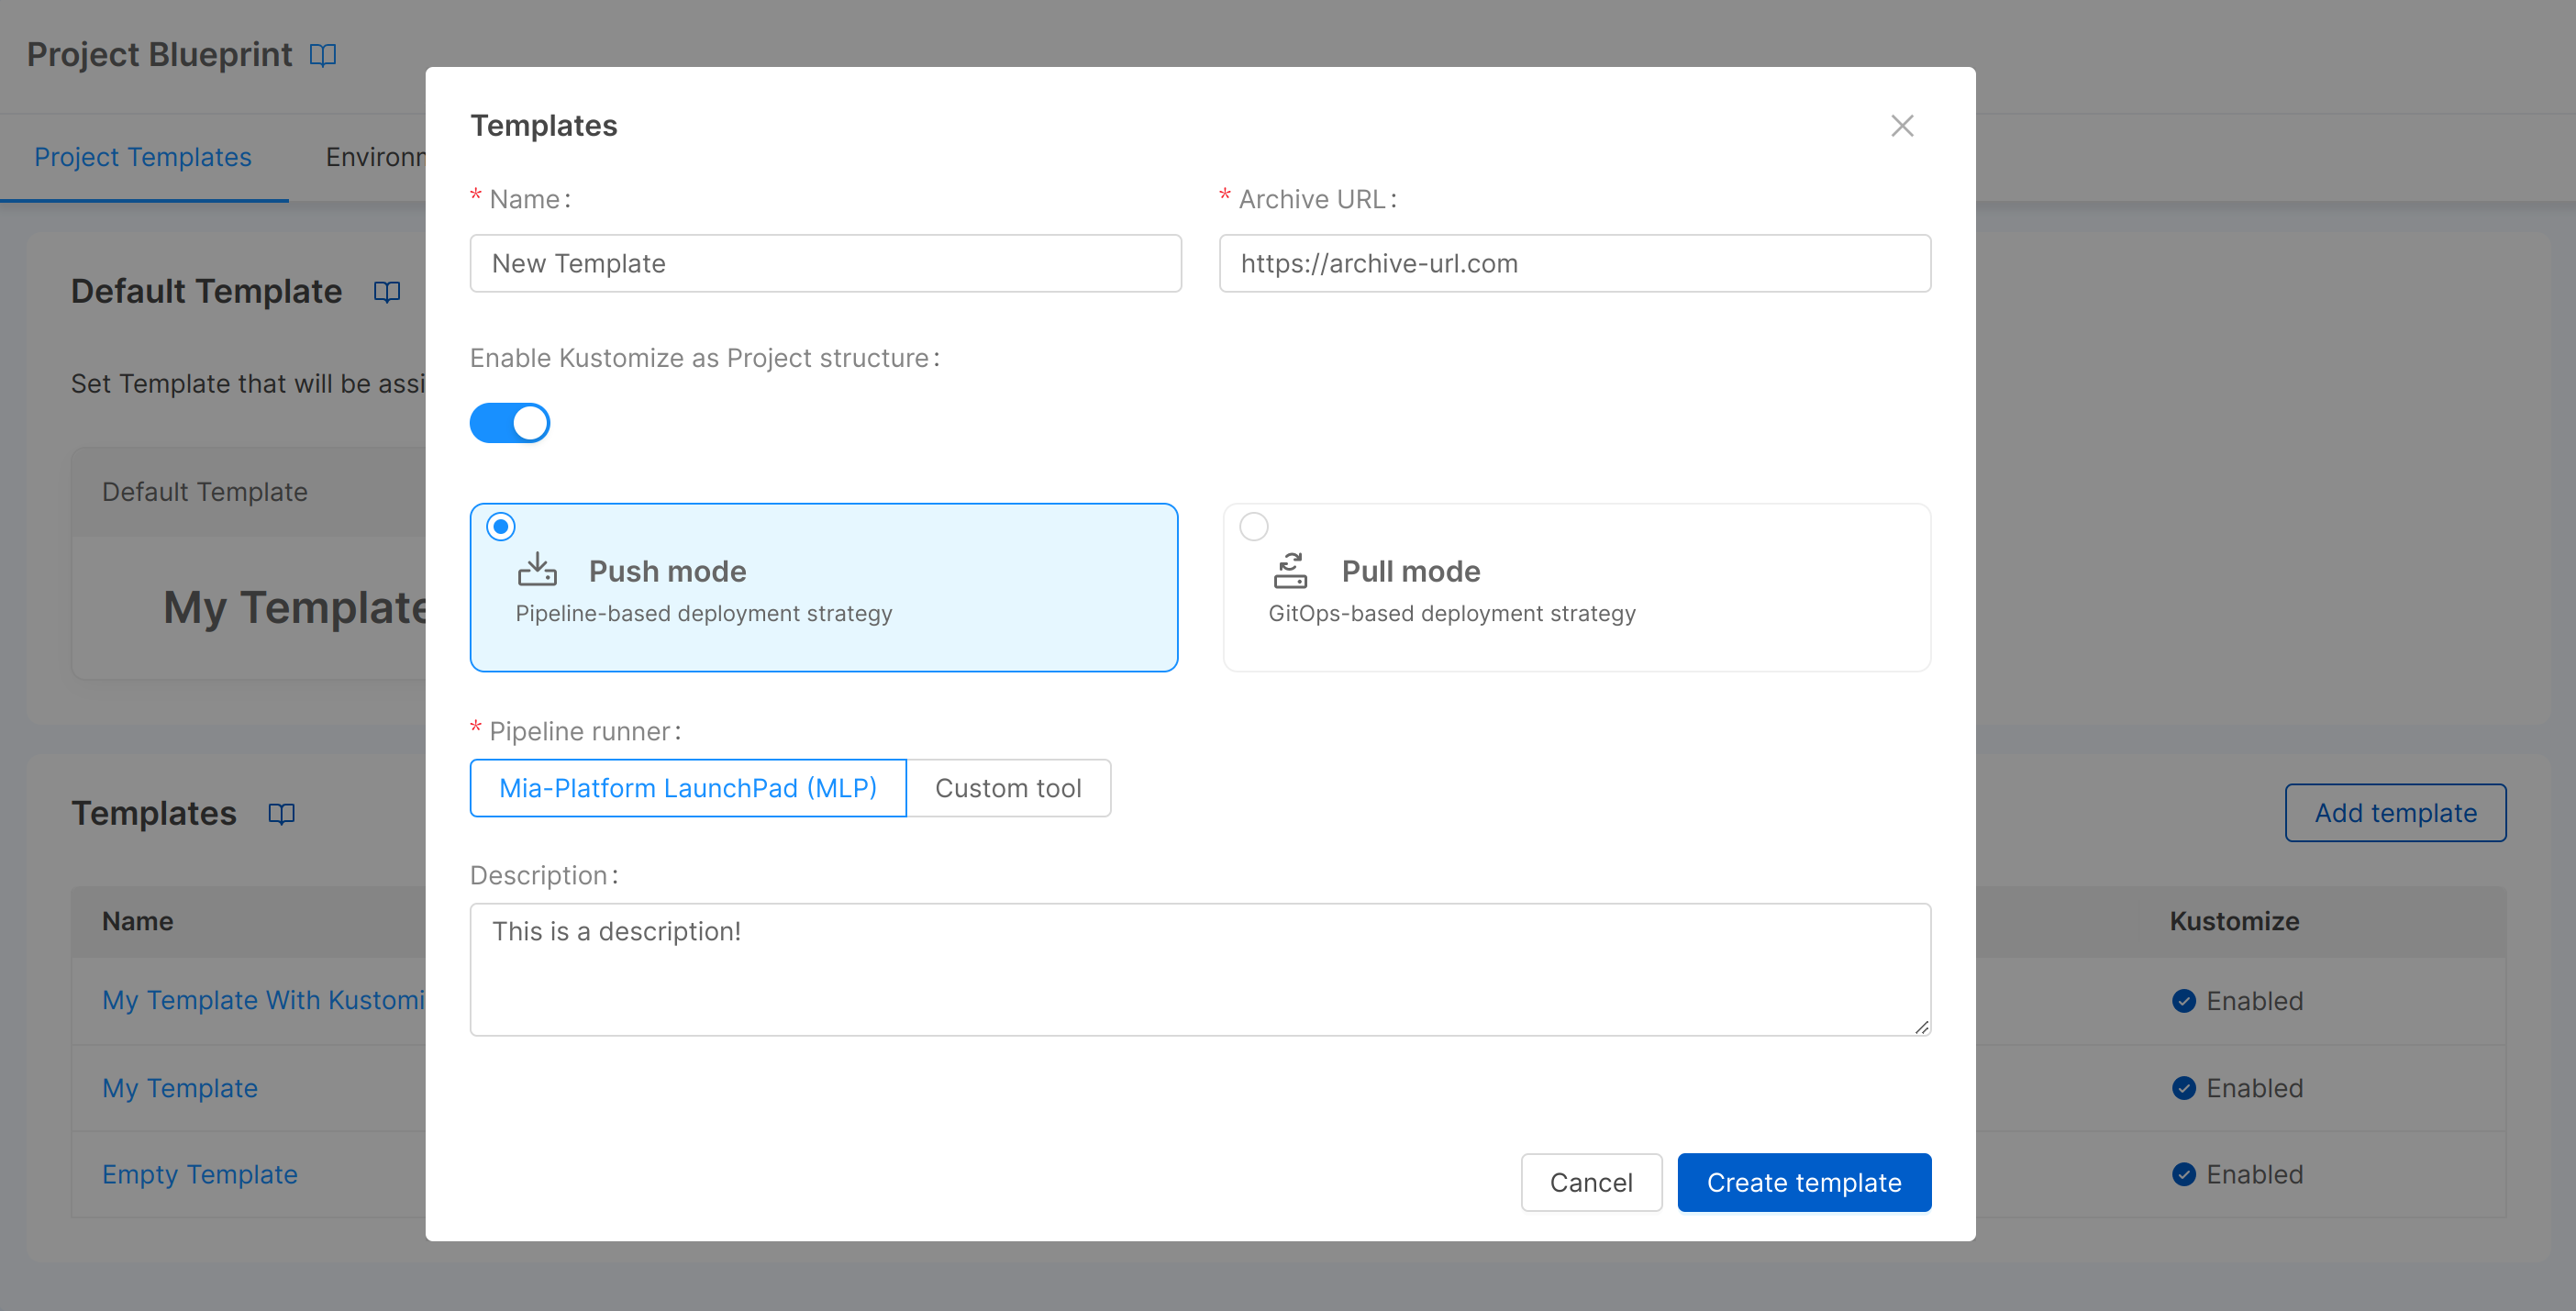Open docs icon beside Project Blueprint title
Screen dimensions: 2576x1311
[x=322, y=55]
